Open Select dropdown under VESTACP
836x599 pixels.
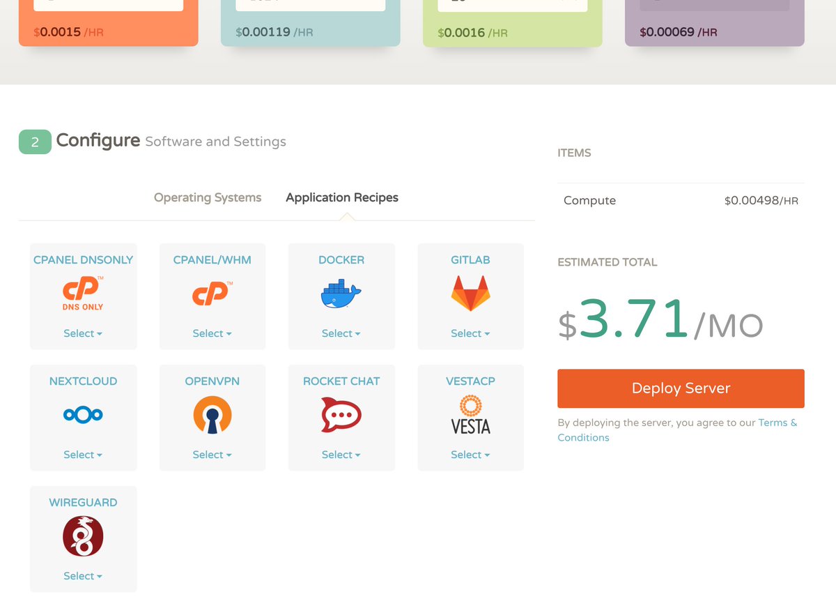pyautogui.click(x=470, y=455)
